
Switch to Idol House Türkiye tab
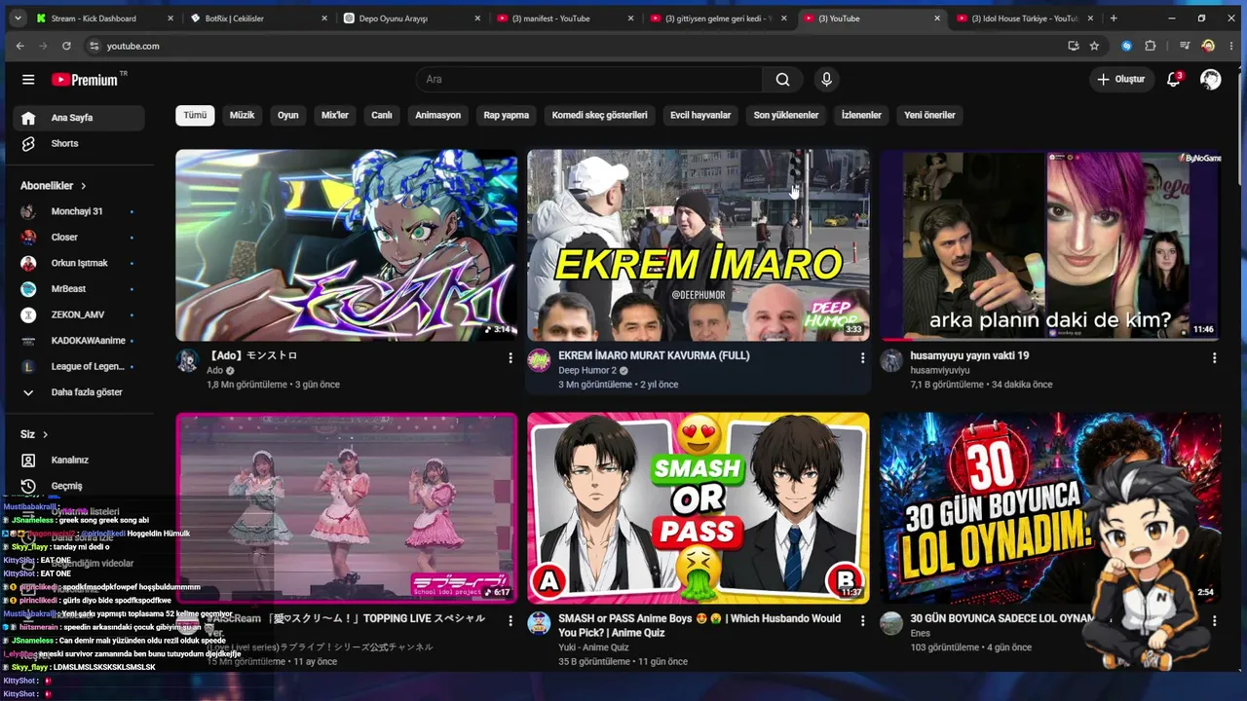point(1024,18)
